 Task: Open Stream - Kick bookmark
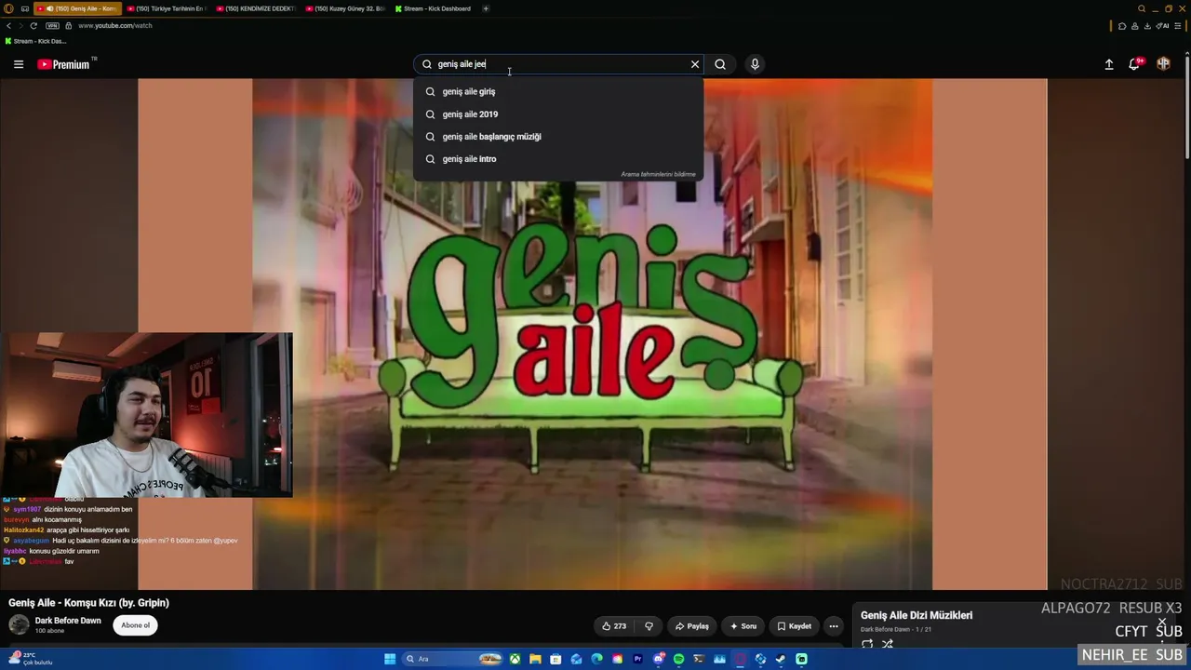37,41
